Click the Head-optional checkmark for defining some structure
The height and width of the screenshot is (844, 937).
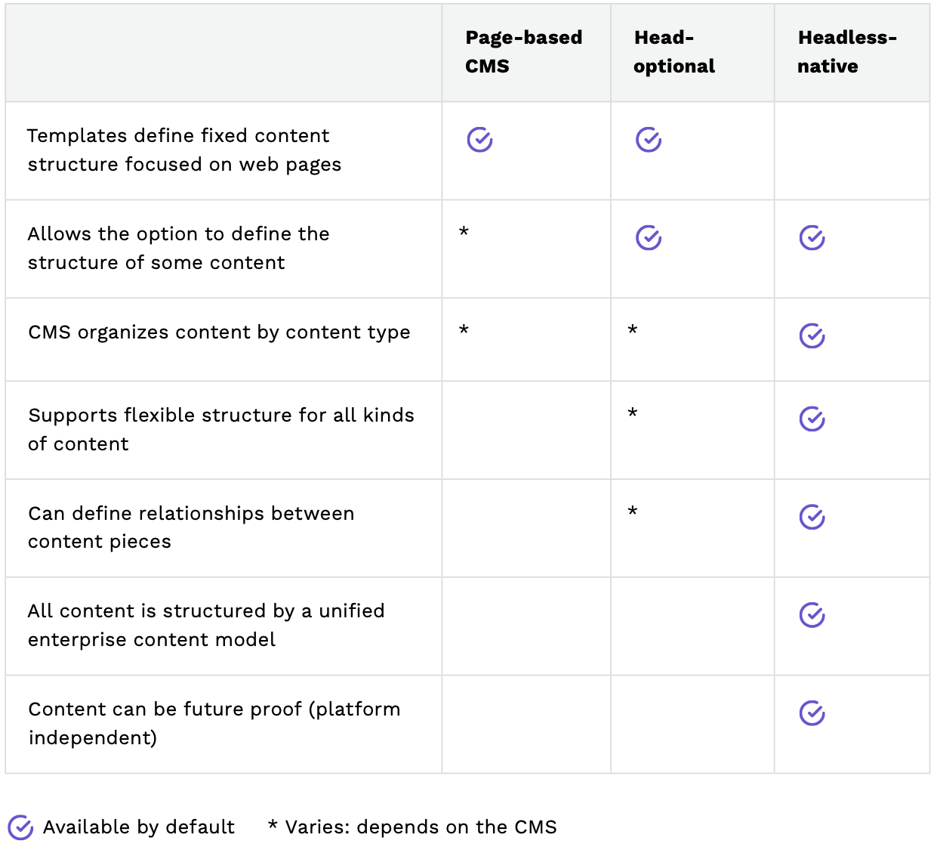pos(648,238)
